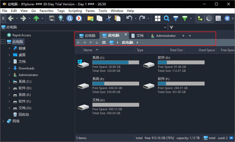
Task: Click the green Up arrow toolbar icon
Action: pyautogui.click(x=36, y=18)
